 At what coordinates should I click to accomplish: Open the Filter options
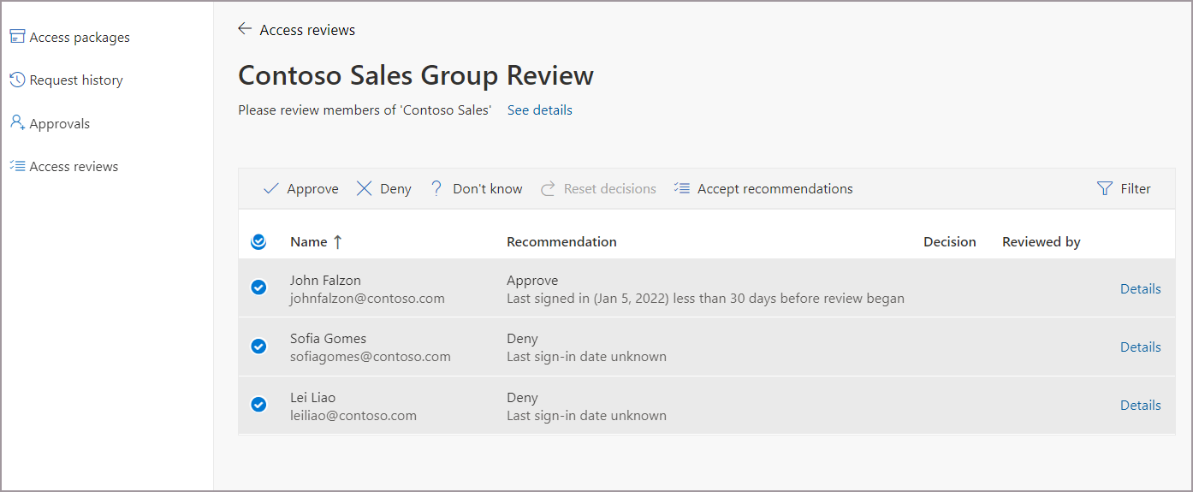(1124, 189)
